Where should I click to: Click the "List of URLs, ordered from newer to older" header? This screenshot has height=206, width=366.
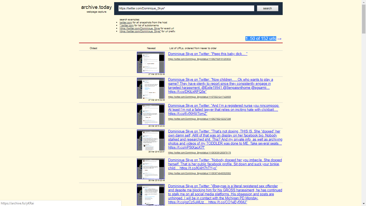[193, 48]
